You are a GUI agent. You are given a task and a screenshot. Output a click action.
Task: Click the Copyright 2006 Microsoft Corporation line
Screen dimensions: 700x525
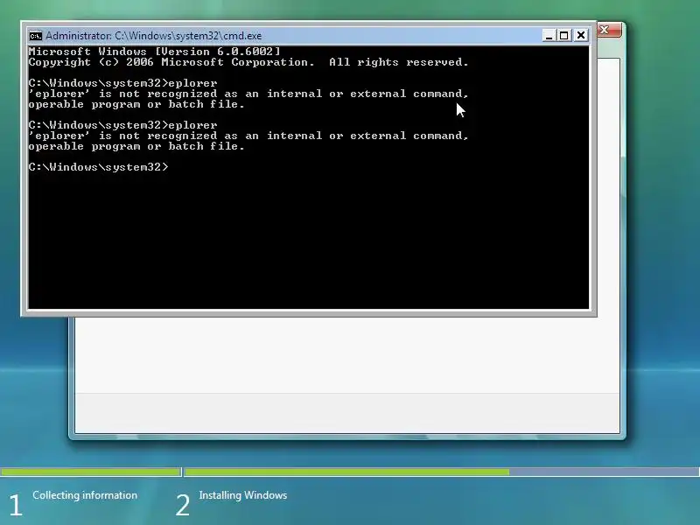pyautogui.click(x=248, y=62)
